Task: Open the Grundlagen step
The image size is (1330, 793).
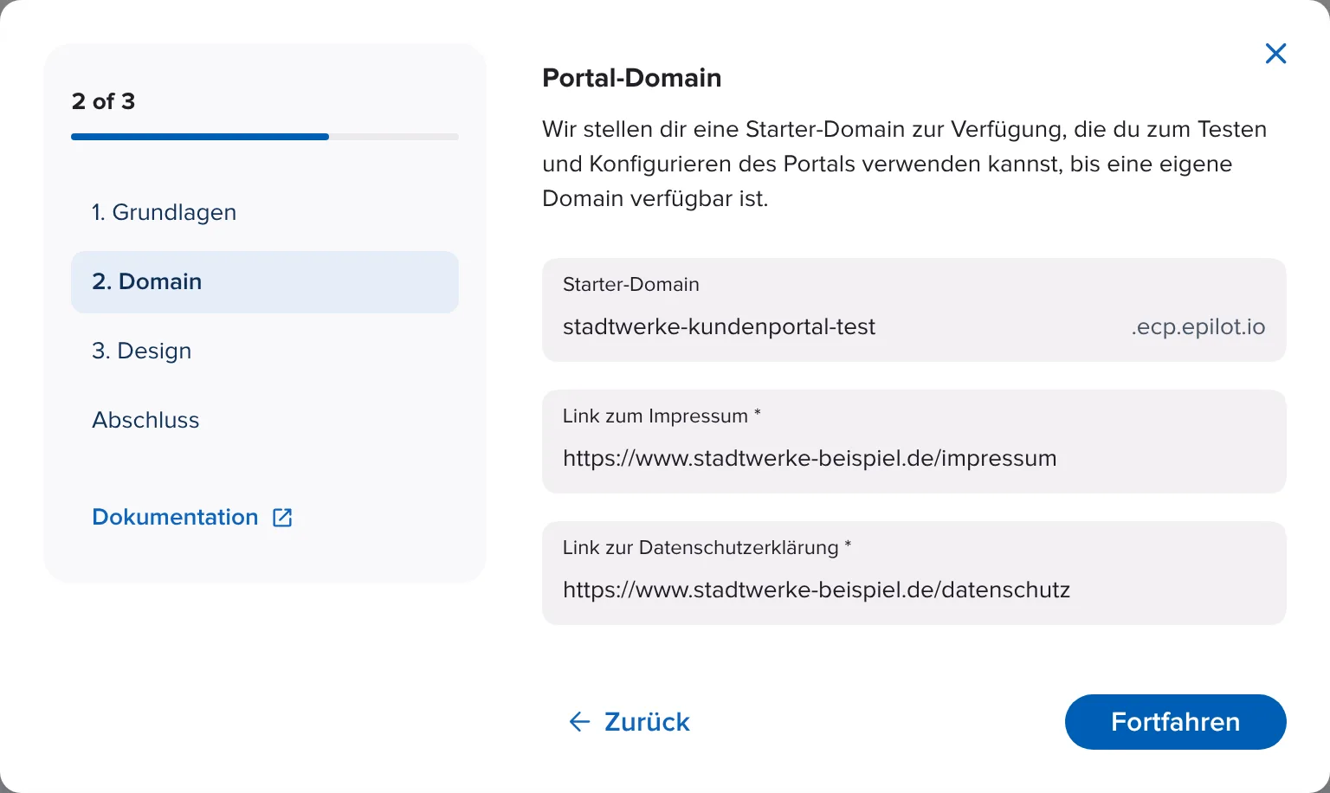Action: 265,213
